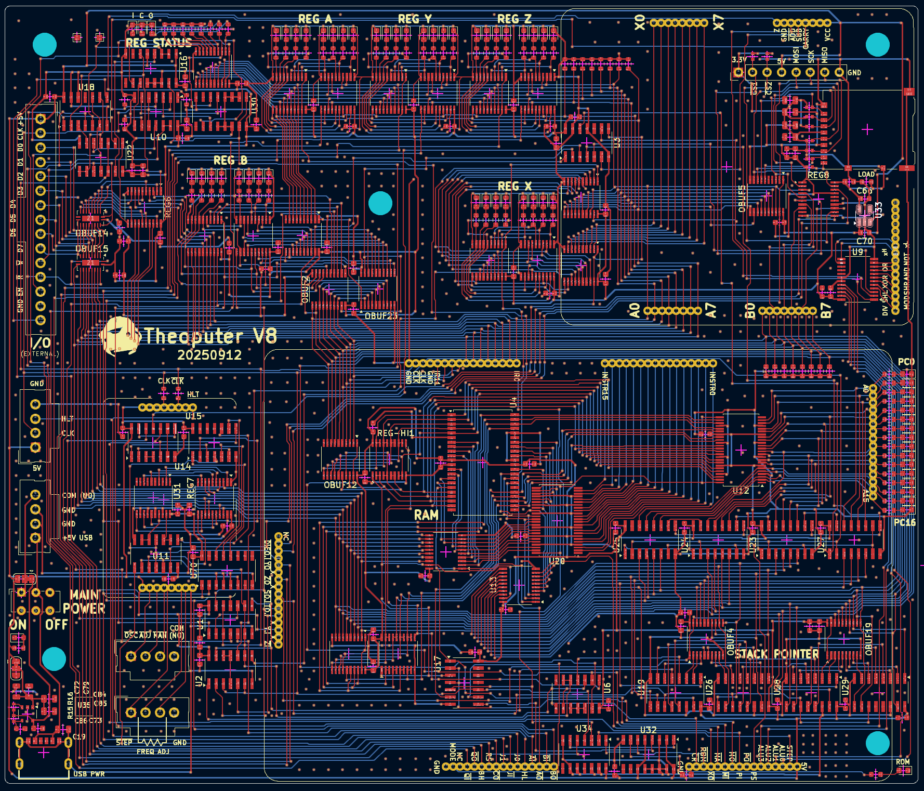Expand the A0-A7 pin header row

(673, 311)
